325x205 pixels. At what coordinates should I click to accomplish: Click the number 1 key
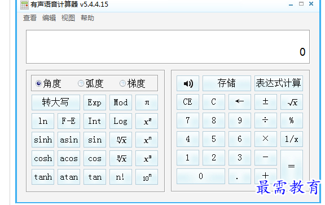[x=188, y=158]
